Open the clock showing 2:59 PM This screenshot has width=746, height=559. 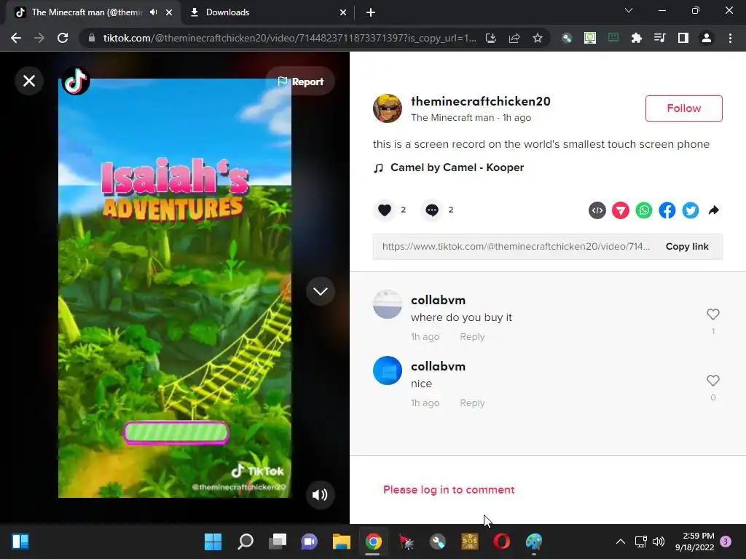tap(695, 542)
